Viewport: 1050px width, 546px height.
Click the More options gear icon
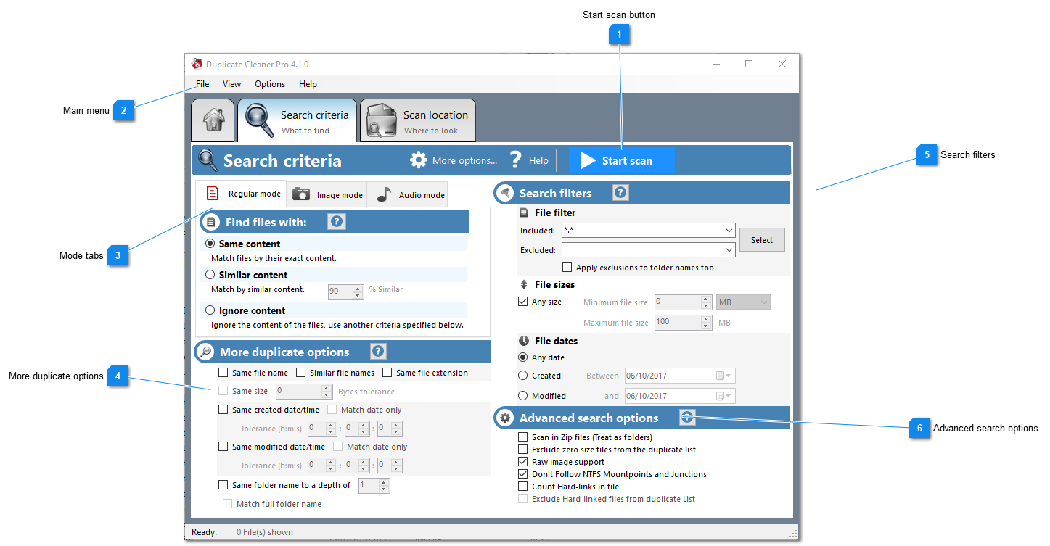point(419,160)
